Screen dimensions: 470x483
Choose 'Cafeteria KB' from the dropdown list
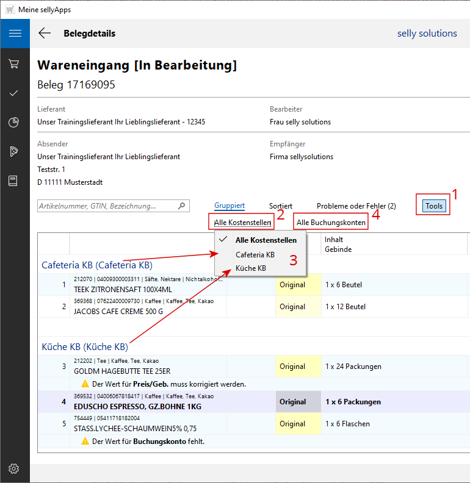[255, 254]
